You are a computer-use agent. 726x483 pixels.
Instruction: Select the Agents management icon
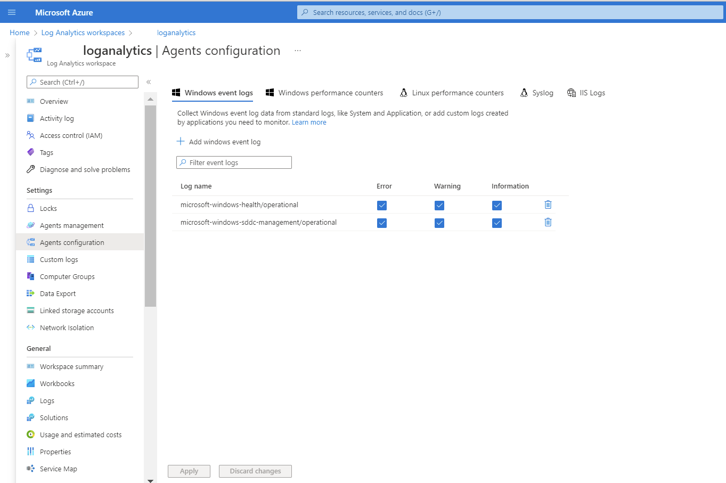(x=31, y=225)
